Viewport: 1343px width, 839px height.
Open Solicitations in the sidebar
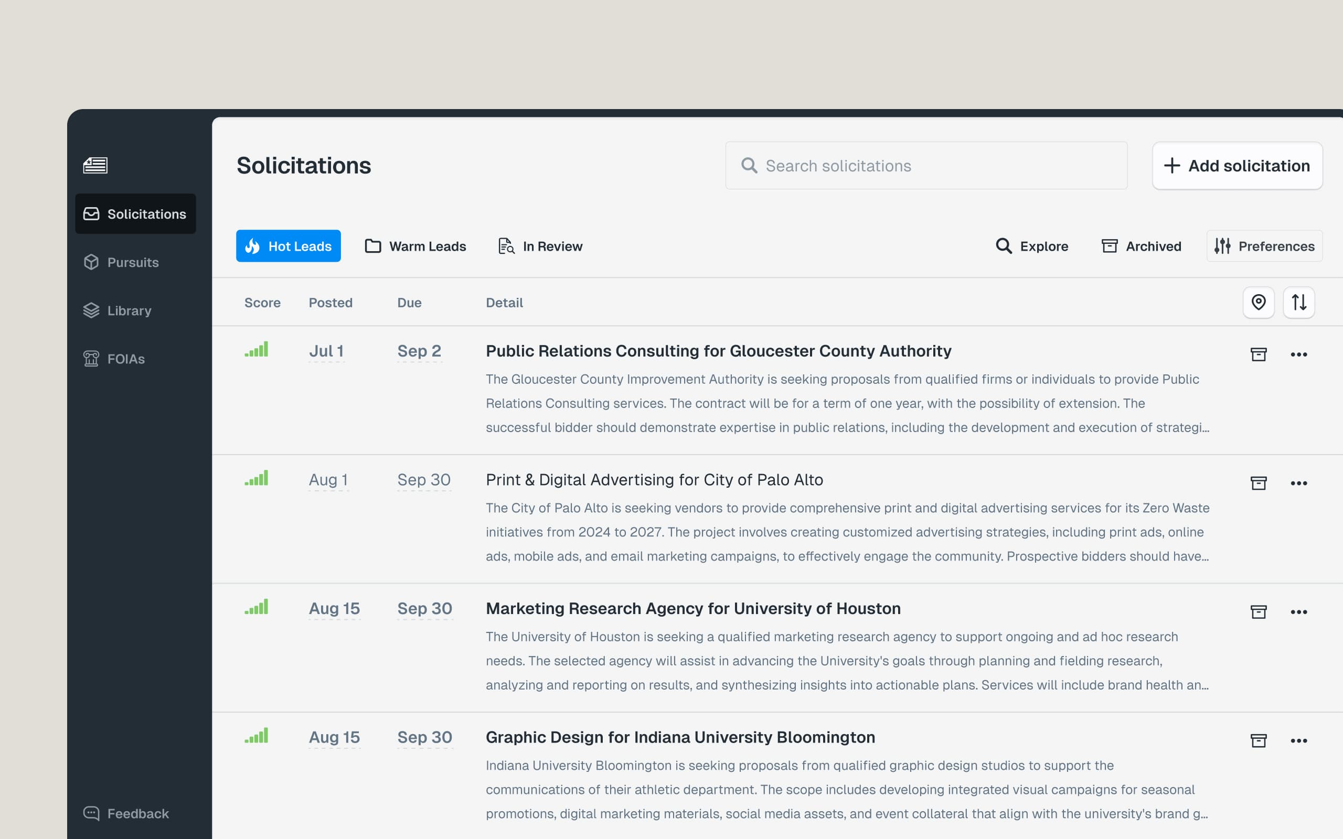pyautogui.click(x=135, y=213)
